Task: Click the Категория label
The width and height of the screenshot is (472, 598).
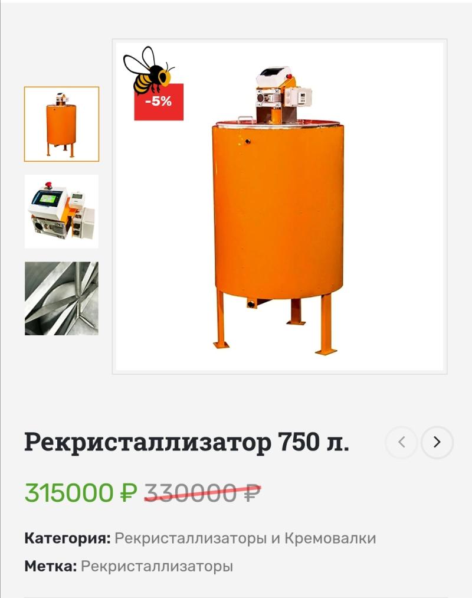Action: point(67,538)
